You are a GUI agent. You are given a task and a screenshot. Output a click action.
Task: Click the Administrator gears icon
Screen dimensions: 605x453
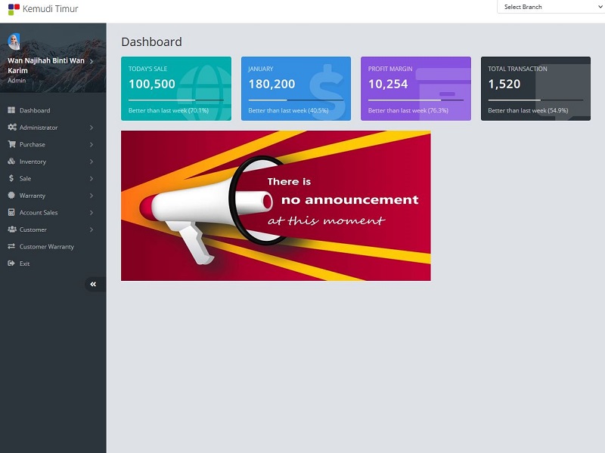click(x=11, y=128)
